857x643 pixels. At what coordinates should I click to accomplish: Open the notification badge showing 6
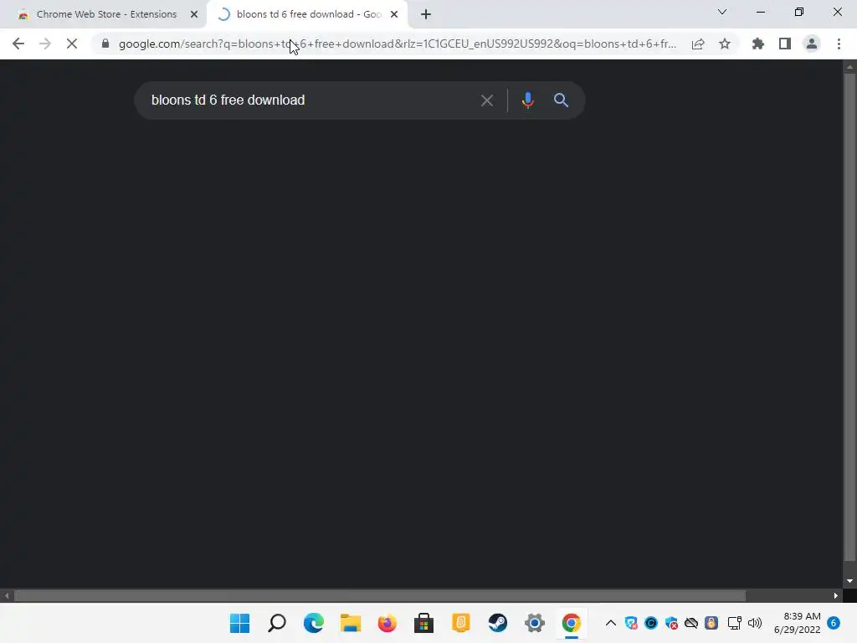tap(834, 623)
